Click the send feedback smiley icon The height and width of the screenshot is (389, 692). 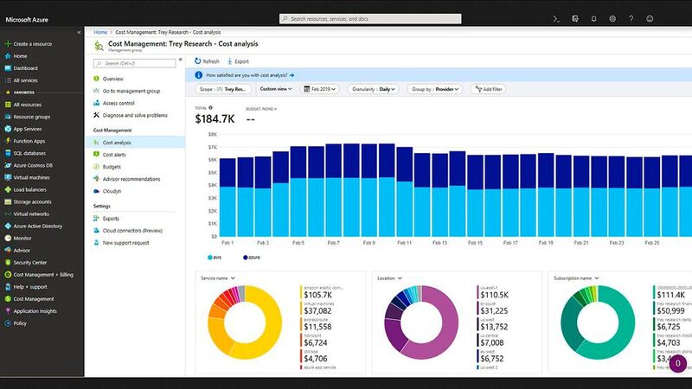click(650, 18)
